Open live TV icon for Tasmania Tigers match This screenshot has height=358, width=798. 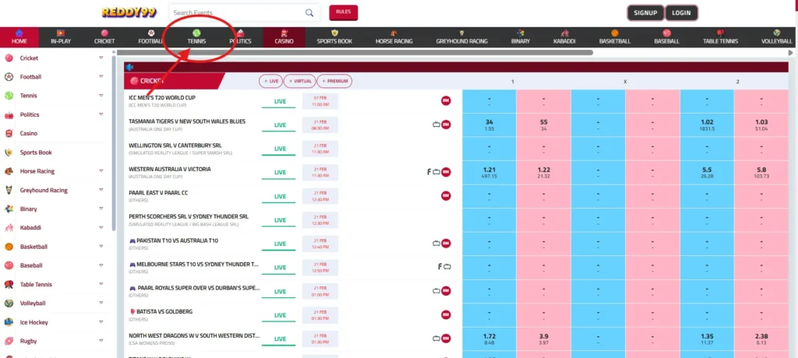pos(436,125)
